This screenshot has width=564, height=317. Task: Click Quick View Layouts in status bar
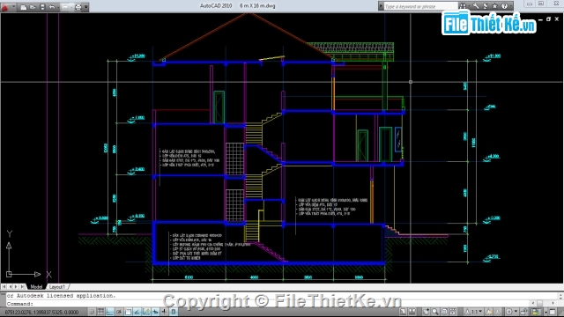click(412, 312)
